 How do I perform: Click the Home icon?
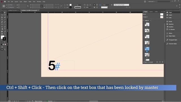5,2
